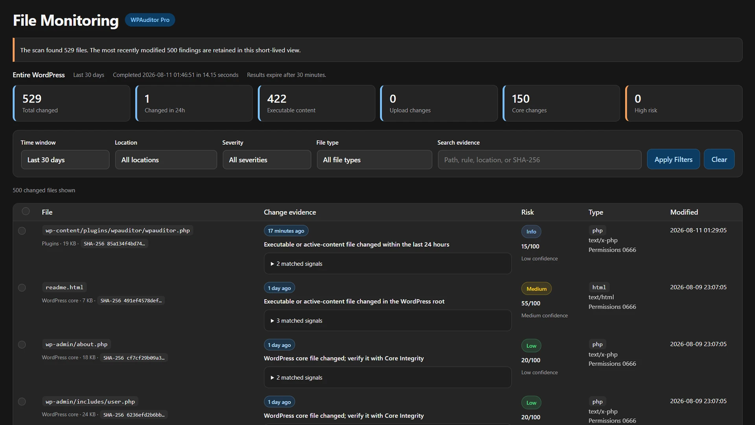
Task: Click the SHA-256 491ef4578def hash chip
Action: tap(131, 301)
